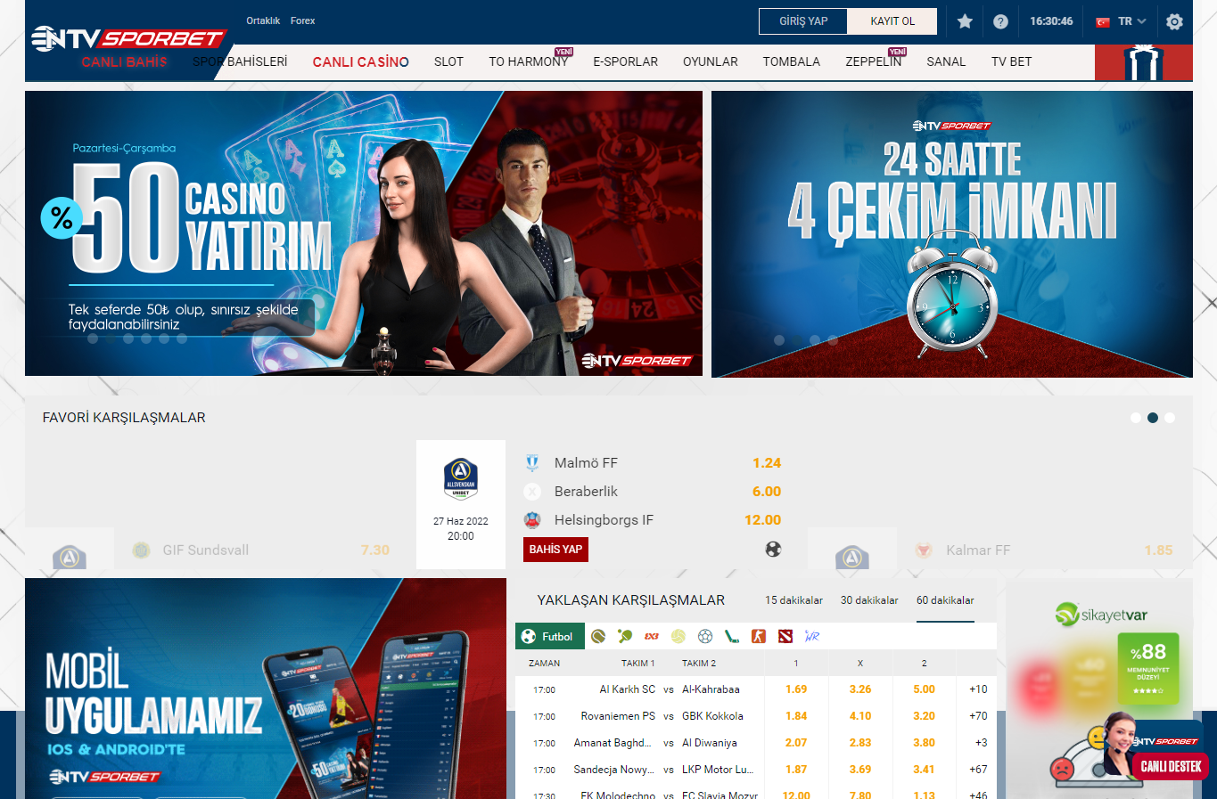This screenshot has height=799, width=1217.
Task: Open the settings gear icon
Action: coord(1174,21)
